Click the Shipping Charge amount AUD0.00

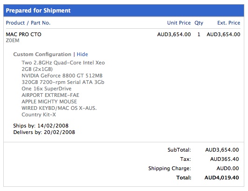pos(228,168)
